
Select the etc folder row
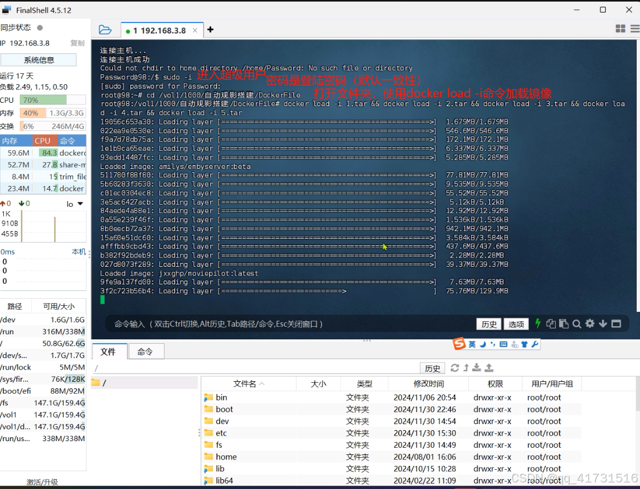[392, 433]
